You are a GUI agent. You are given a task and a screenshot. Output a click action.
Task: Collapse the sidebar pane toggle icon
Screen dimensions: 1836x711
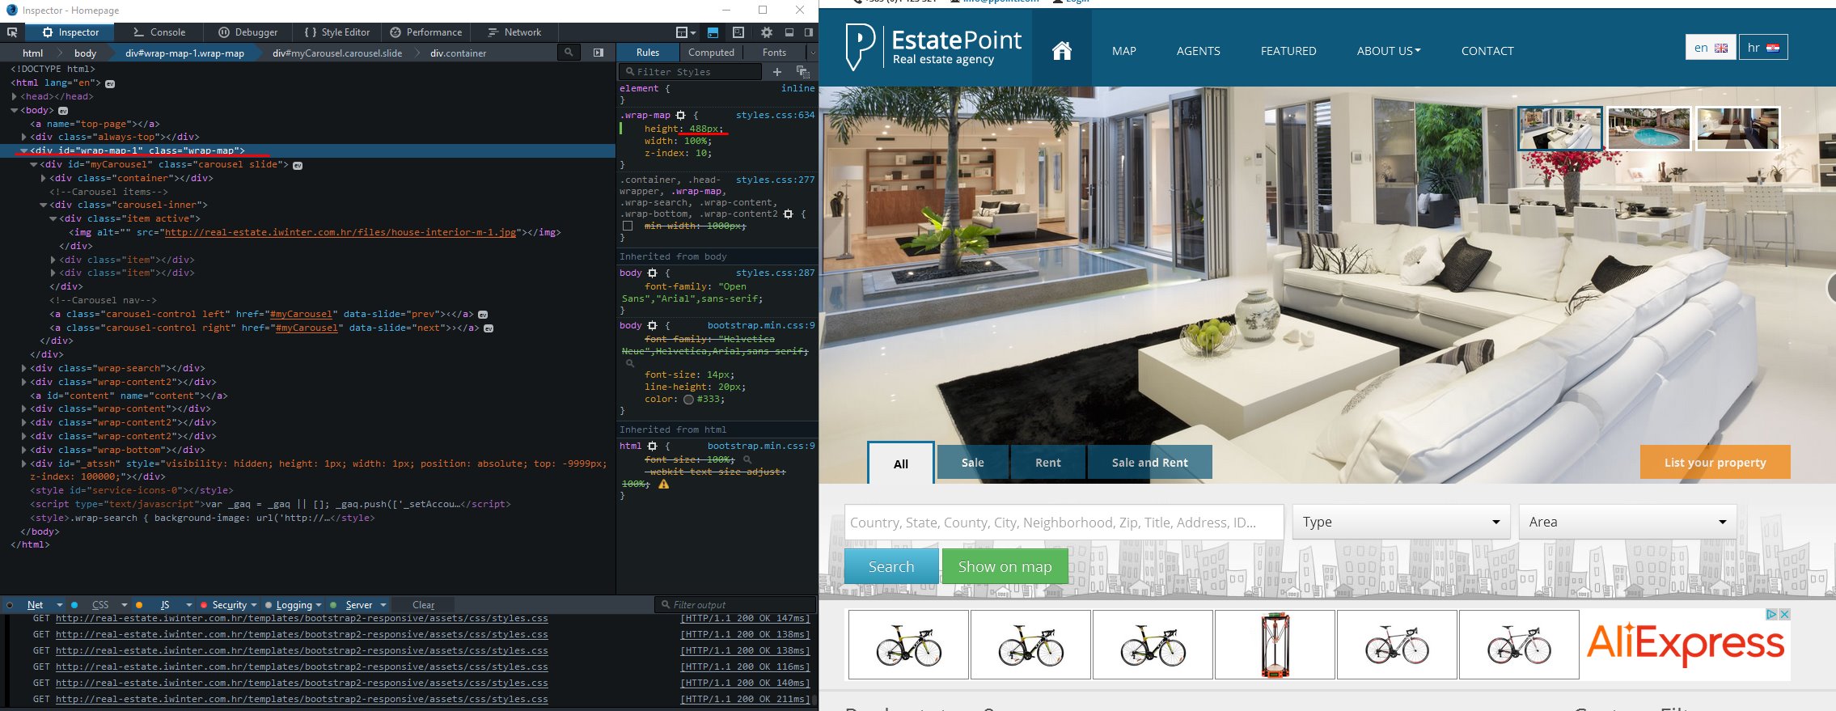click(x=599, y=53)
